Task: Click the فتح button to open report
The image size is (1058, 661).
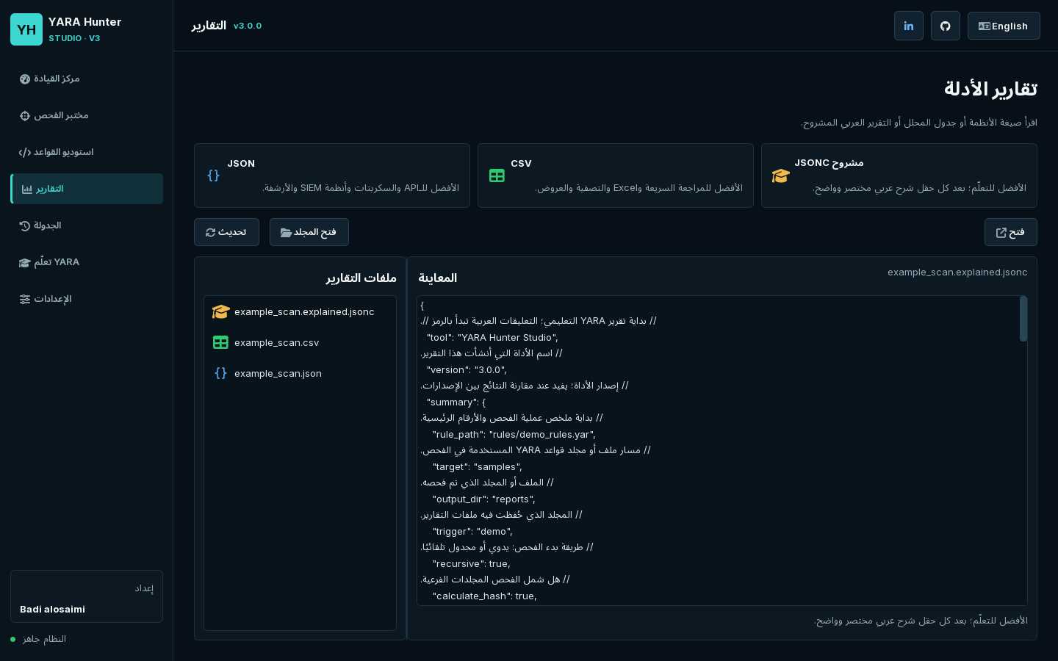Action: [1011, 232]
